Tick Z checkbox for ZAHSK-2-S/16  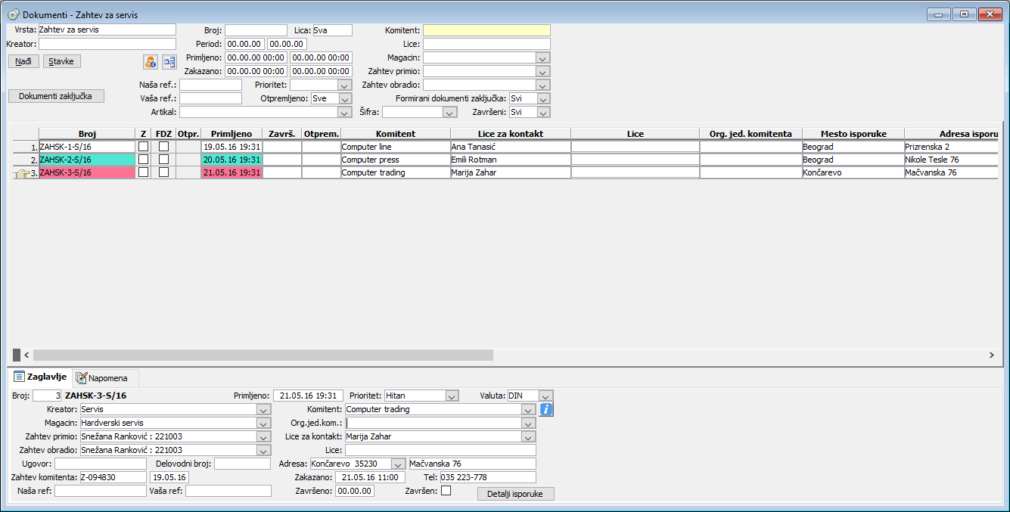click(143, 160)
